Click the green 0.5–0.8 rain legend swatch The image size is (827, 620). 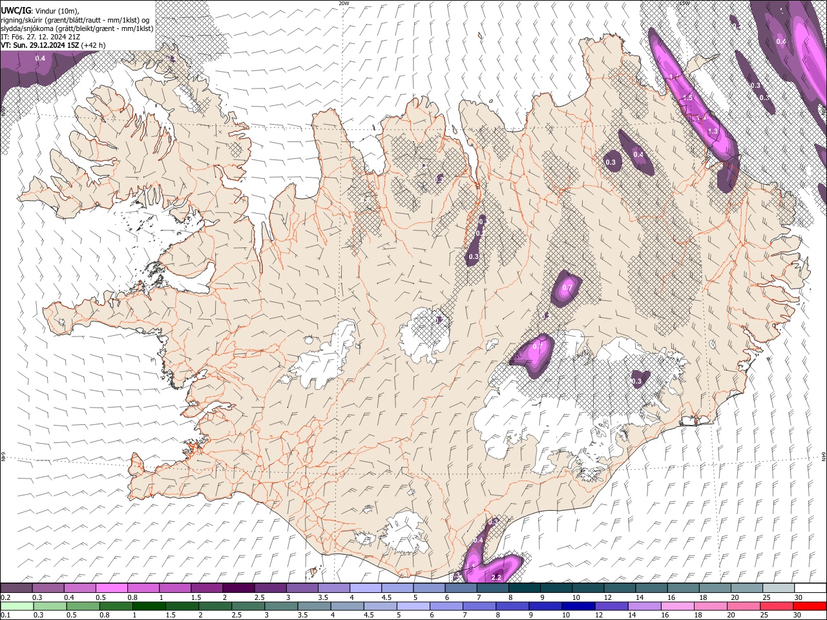83,606
